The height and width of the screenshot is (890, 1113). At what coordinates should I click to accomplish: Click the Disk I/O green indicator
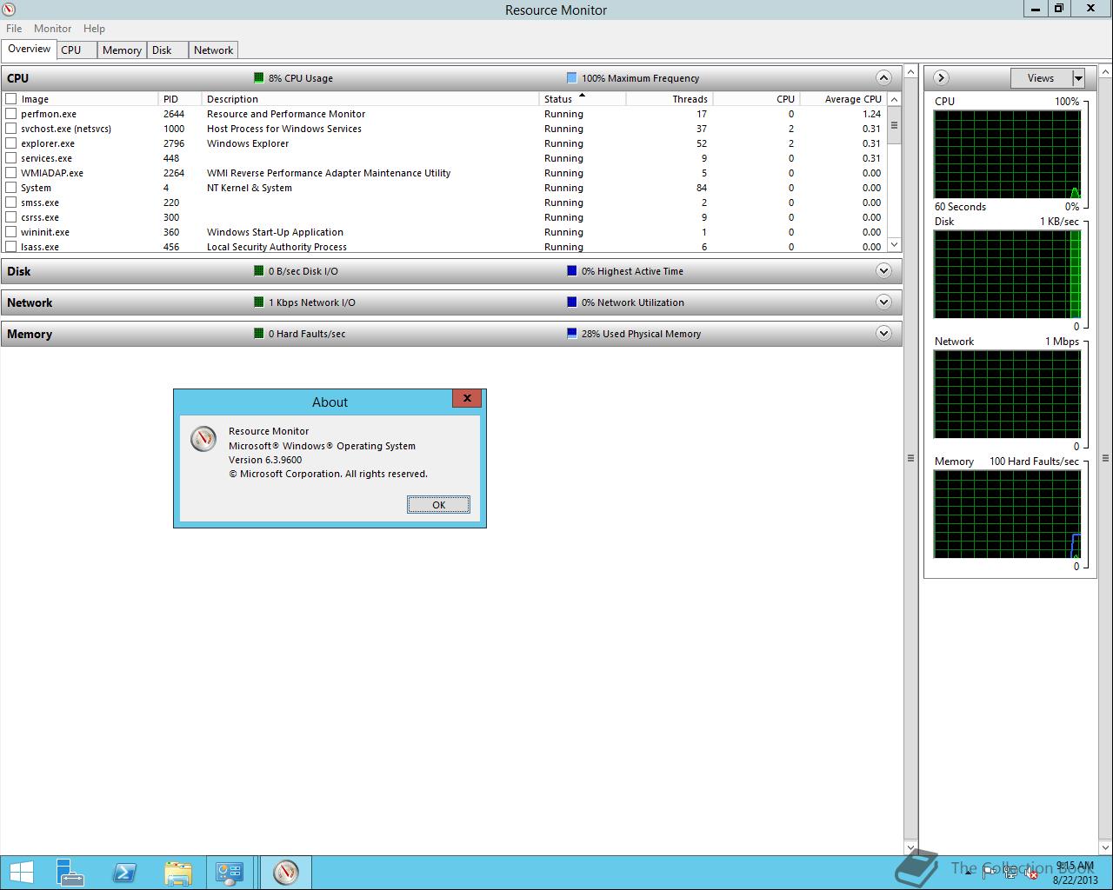pos(258,270)
